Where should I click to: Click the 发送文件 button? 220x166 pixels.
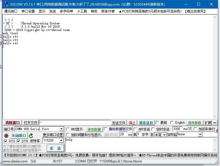119,123
